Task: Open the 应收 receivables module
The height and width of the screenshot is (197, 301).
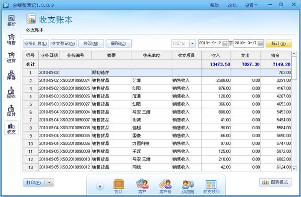Action: [x=11, y=93]
